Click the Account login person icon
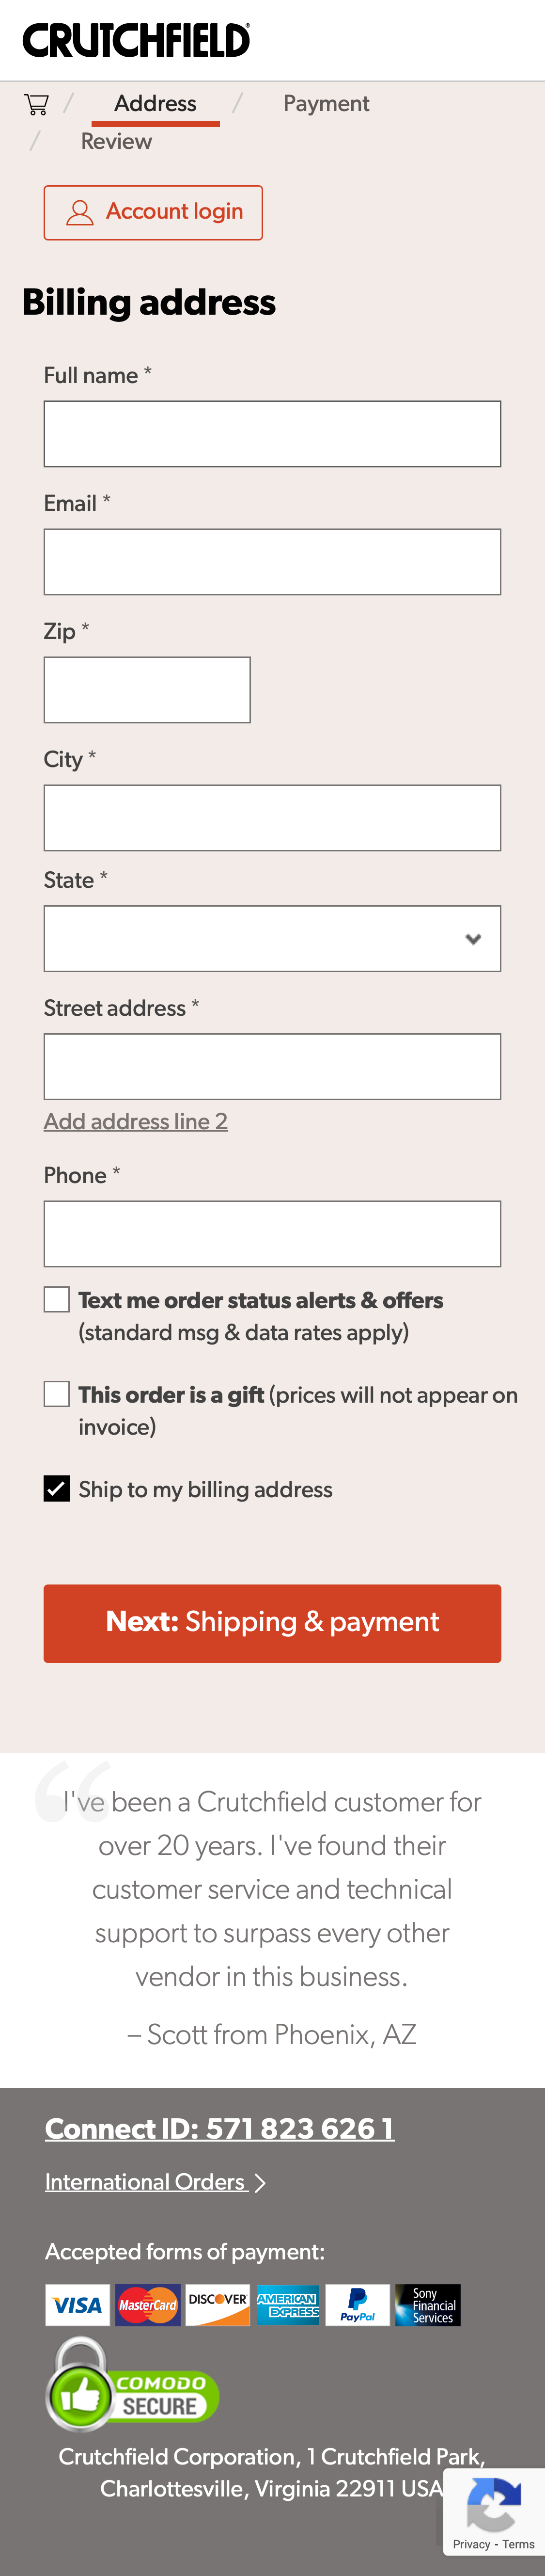Screen dimensions: 545x2576 pyautogui.click(x=79, y=212)
